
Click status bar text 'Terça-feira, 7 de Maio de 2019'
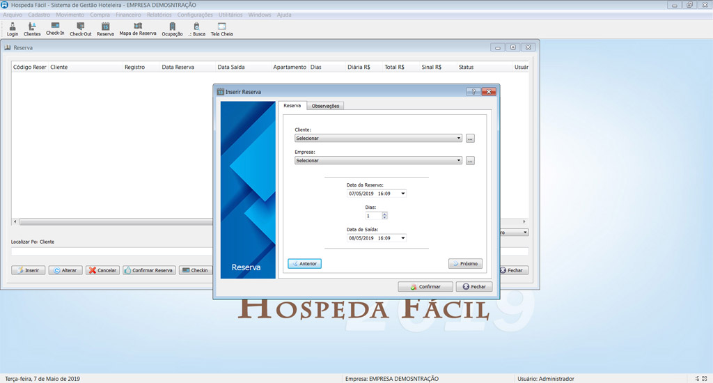pos(42,378)
